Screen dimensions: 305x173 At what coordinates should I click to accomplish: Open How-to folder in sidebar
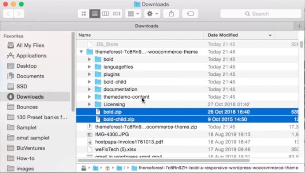coord(26,158)
